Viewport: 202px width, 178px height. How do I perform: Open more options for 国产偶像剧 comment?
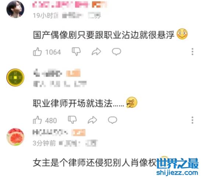tap(192, 52)
